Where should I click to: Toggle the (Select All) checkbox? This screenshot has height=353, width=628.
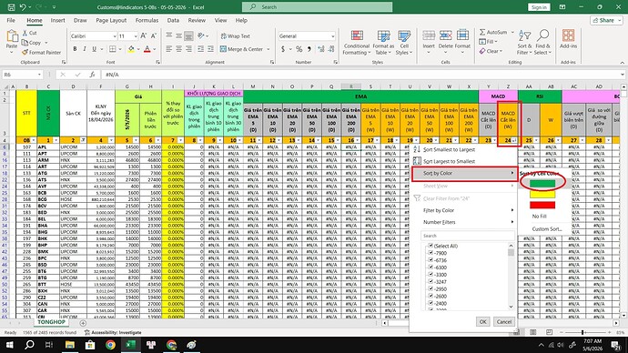point(430,246)
